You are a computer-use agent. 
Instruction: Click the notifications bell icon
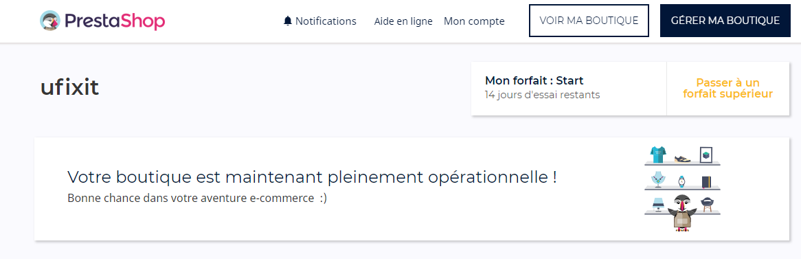288,21
